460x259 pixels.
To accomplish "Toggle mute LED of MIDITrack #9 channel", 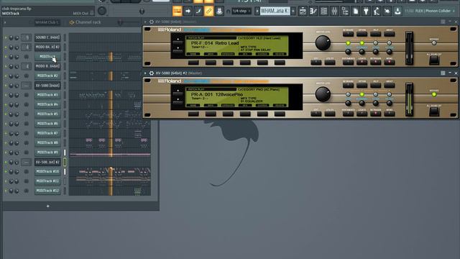I will click(x=5, y=153).
